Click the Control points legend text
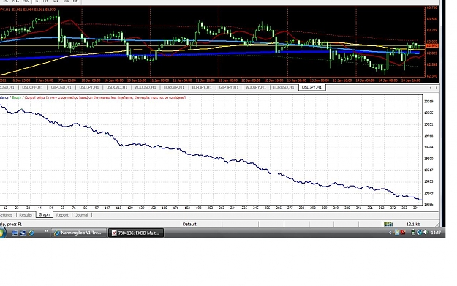Screen dimensions: 457x286 (105, 97)
